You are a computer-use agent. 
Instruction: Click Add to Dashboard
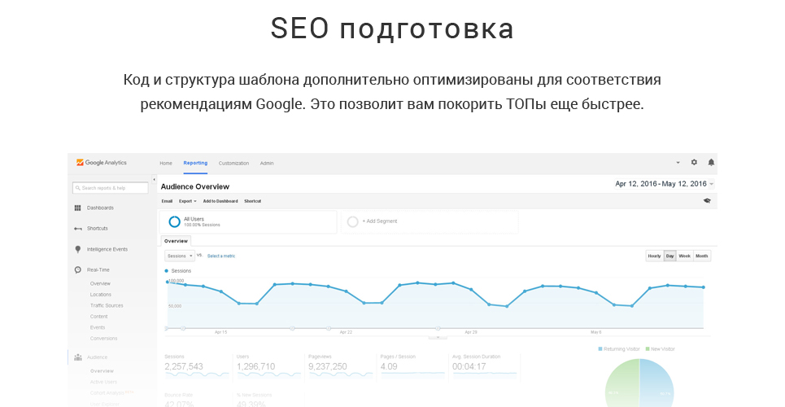tap(220, 201)
